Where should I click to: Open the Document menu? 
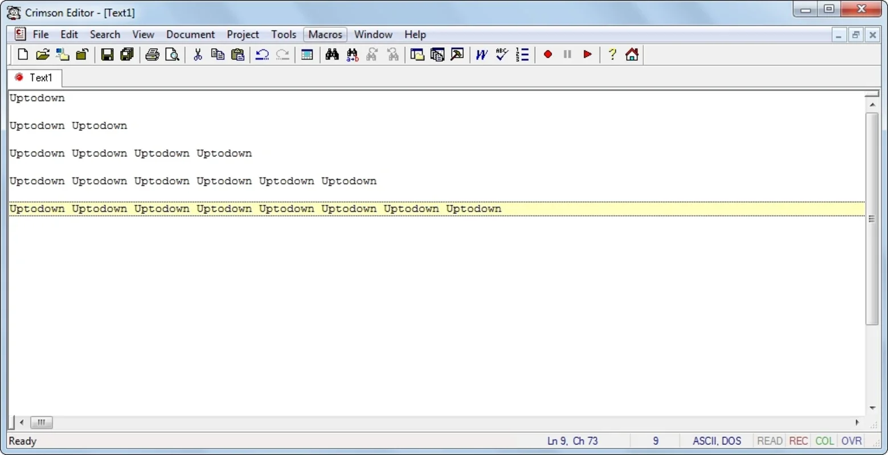pyautogui.click(x=190, y=35)
